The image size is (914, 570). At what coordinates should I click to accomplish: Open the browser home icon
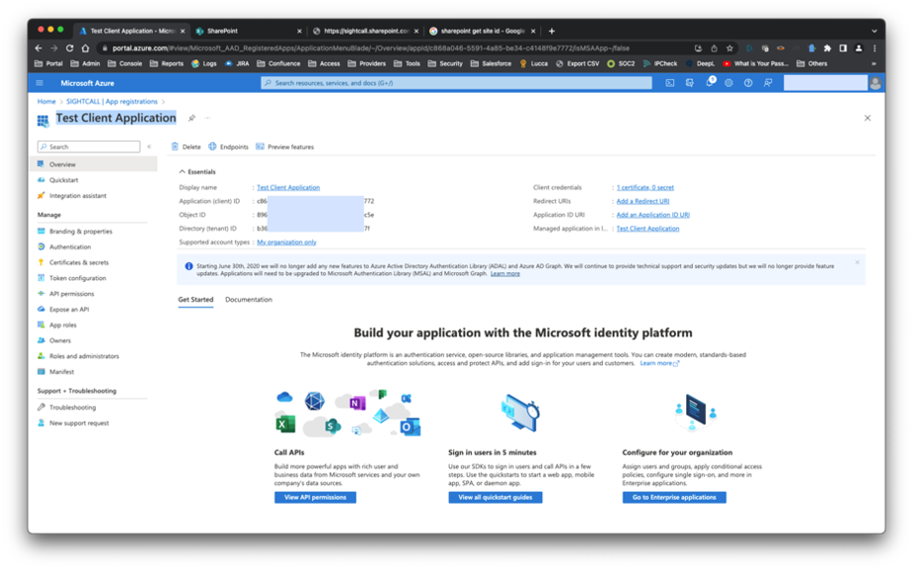[85, 48]
